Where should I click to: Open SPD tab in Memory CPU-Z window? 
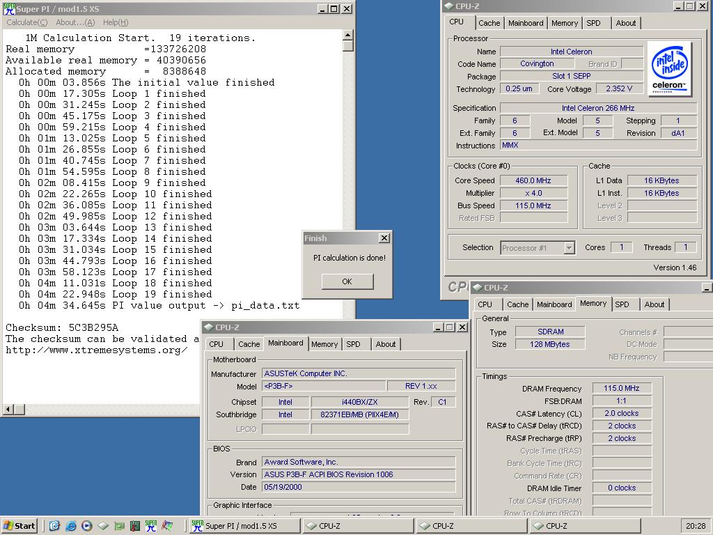coord(622,305)
